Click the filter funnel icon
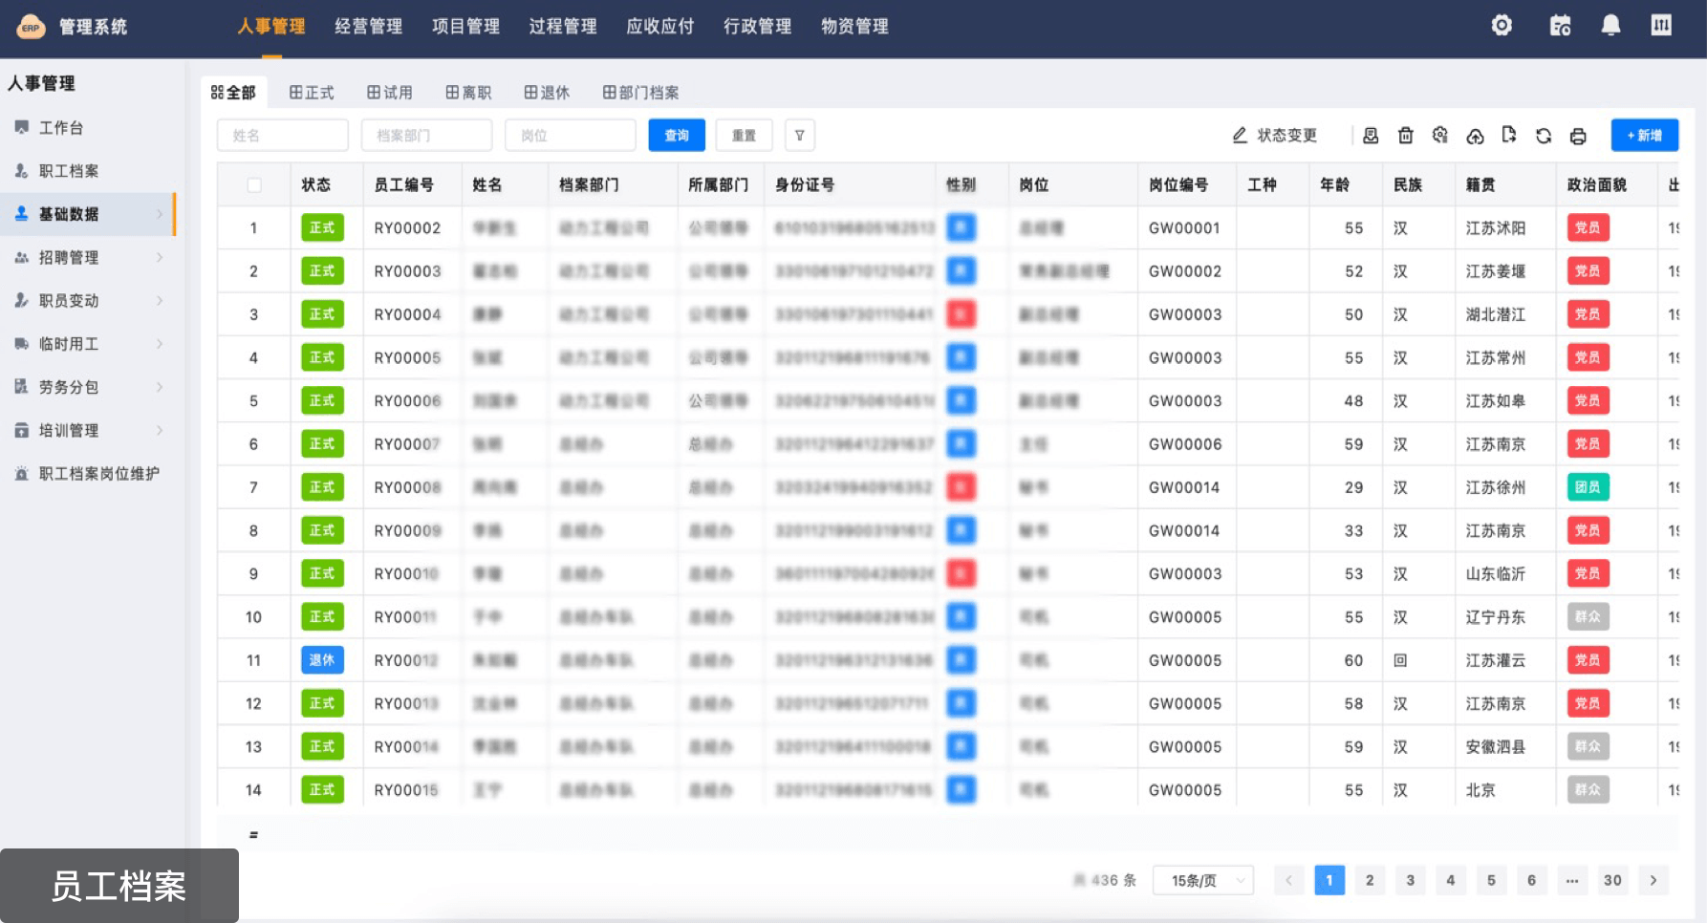Screen dimensions: 1707x923 [800, 136]
